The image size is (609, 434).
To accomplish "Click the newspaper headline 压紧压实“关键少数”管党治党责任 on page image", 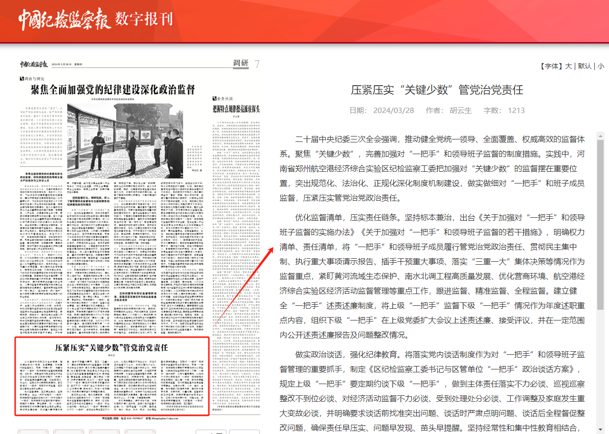I will point(112,348).
